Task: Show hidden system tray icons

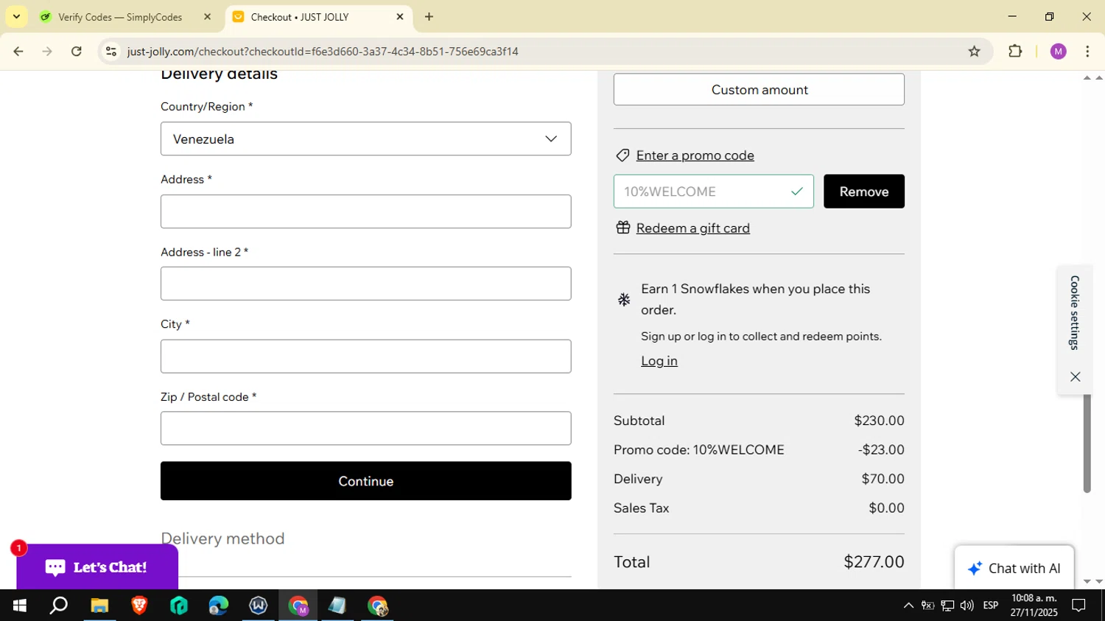Action: (908, 606)
